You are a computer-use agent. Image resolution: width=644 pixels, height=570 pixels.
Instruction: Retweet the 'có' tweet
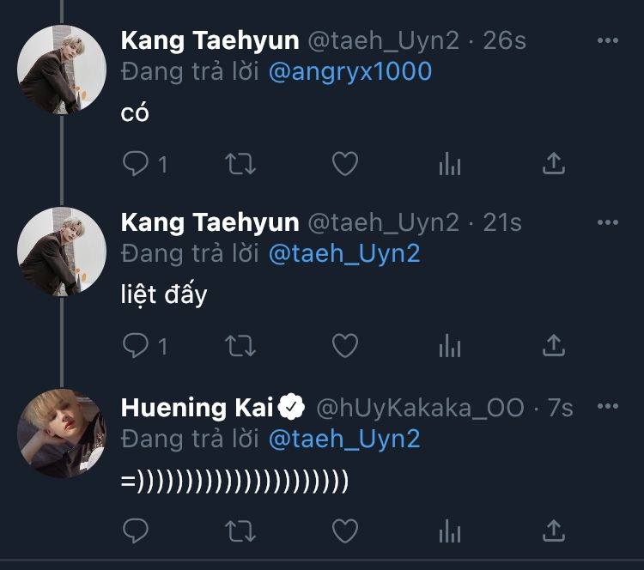point(240,163)
